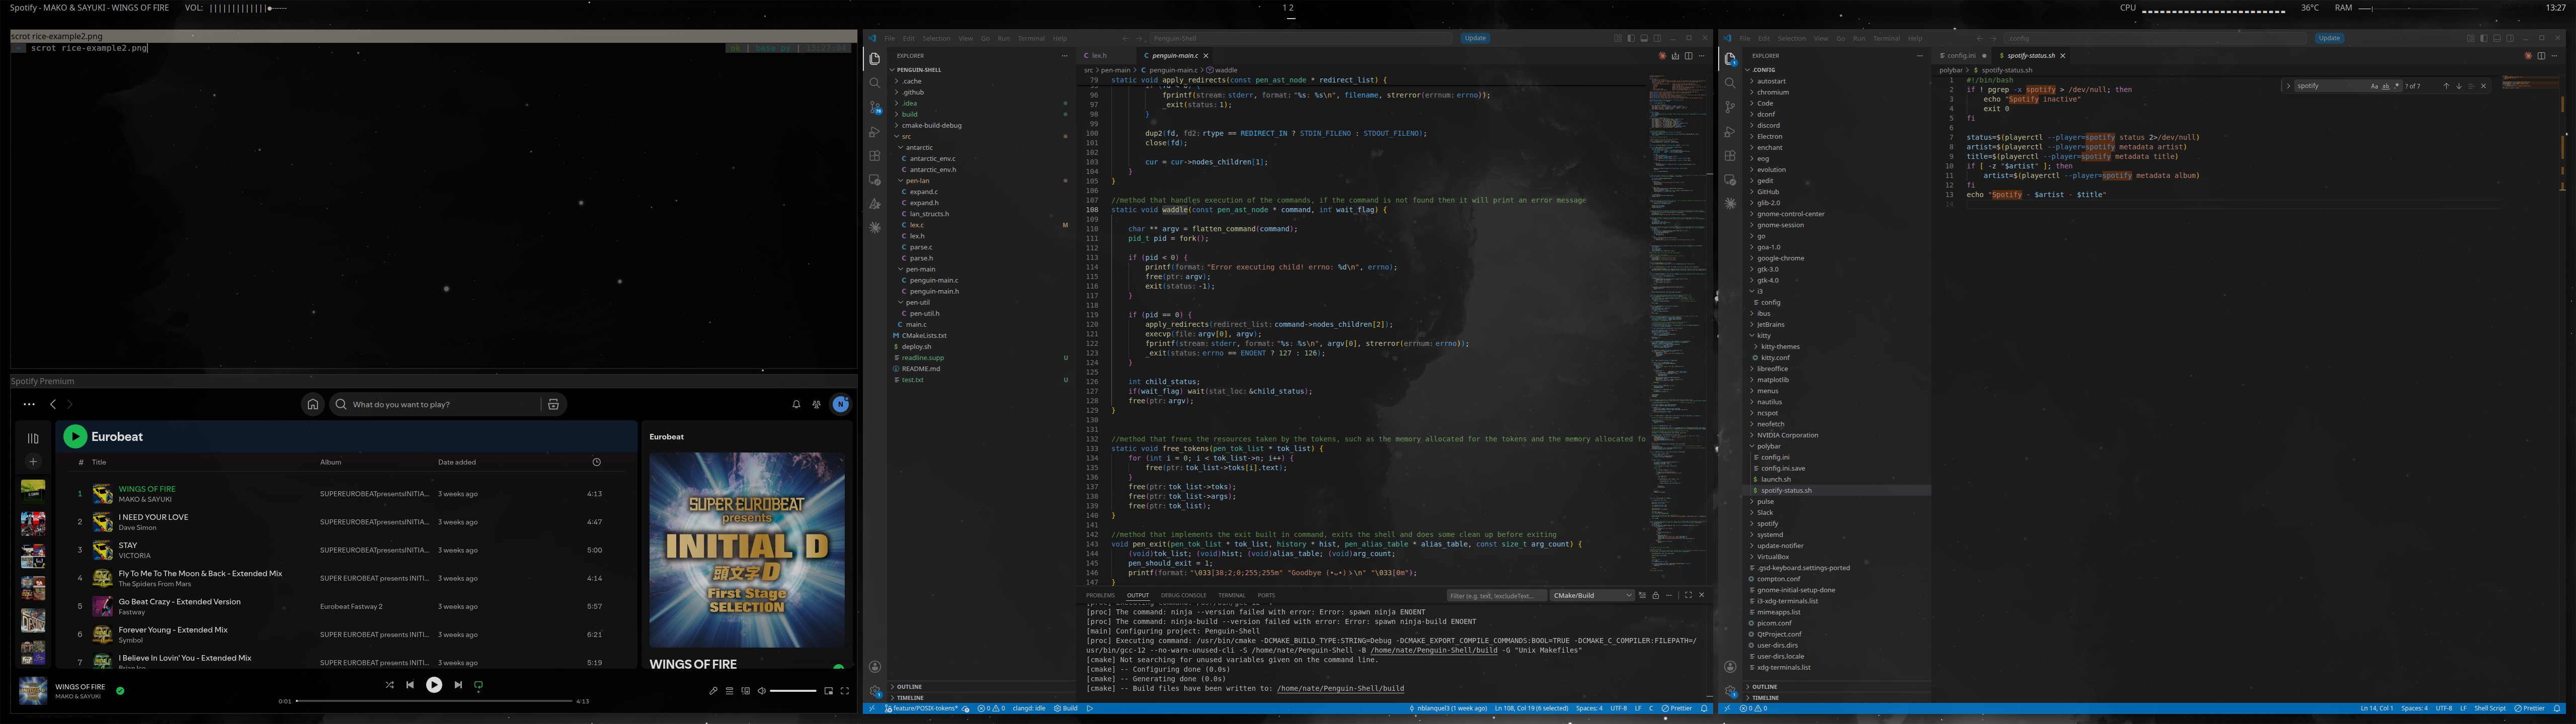This screenshot has height=724, width=2576.
Task: Click Update button in .config title bar
Action: (x=2329, y=38)
